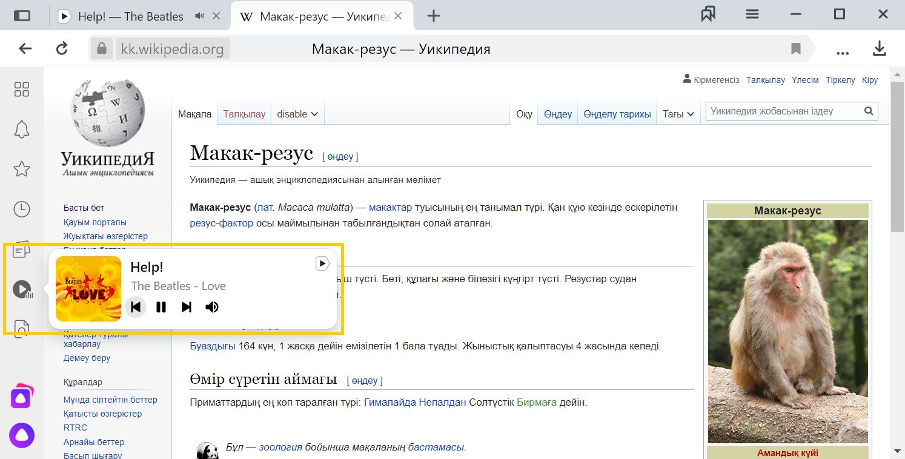This screenshot has width=905, height=459.
Task: Open the sidebar services grid
Action: tap(22, 90)
